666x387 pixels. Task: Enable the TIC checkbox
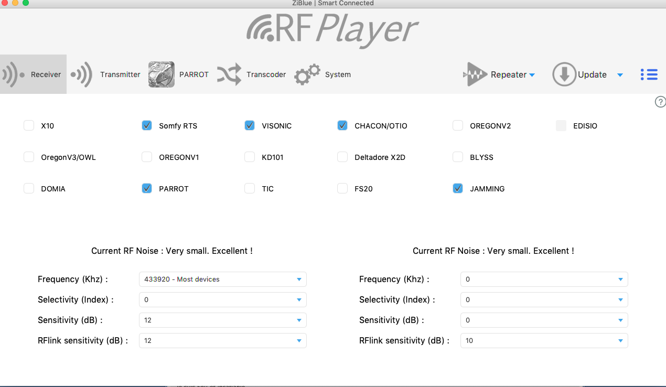(250, 188)
